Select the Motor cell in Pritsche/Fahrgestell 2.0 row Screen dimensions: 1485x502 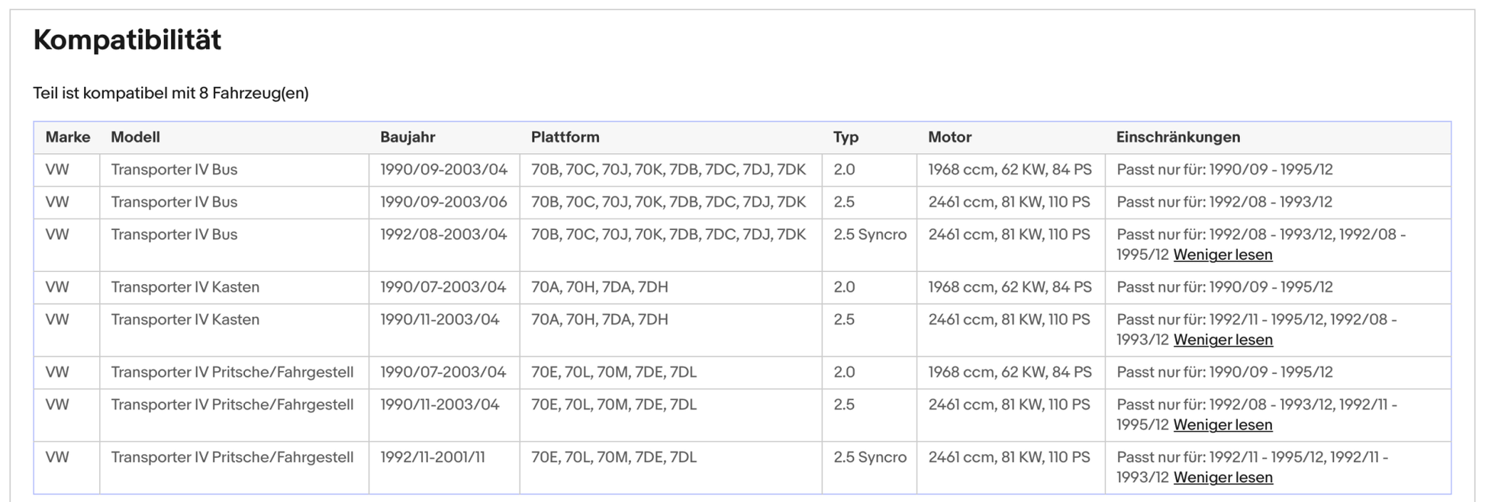click(1010, 373)
